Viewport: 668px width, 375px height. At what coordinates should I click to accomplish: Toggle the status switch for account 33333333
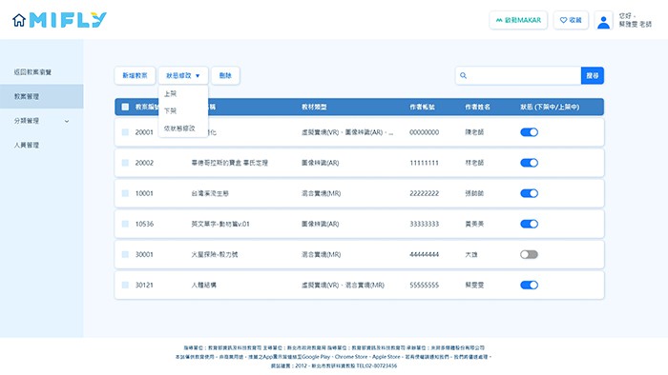[529, 224]
